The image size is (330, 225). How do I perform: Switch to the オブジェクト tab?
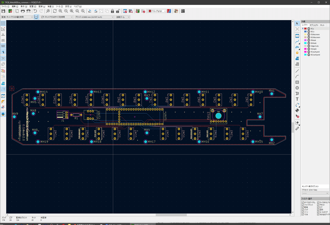314,25
